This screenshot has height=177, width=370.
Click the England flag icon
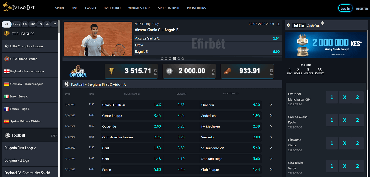pyautogui.click(x=7, y=71)
